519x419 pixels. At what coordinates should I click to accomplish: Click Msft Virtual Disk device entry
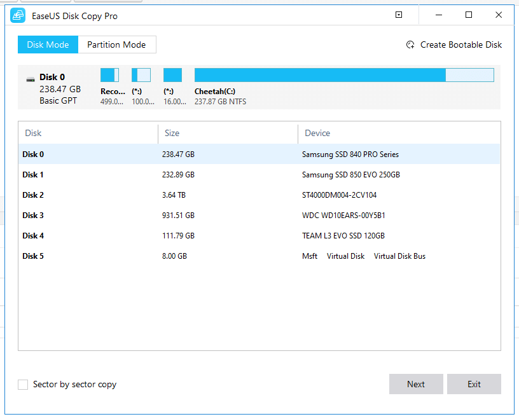[364, 256]
